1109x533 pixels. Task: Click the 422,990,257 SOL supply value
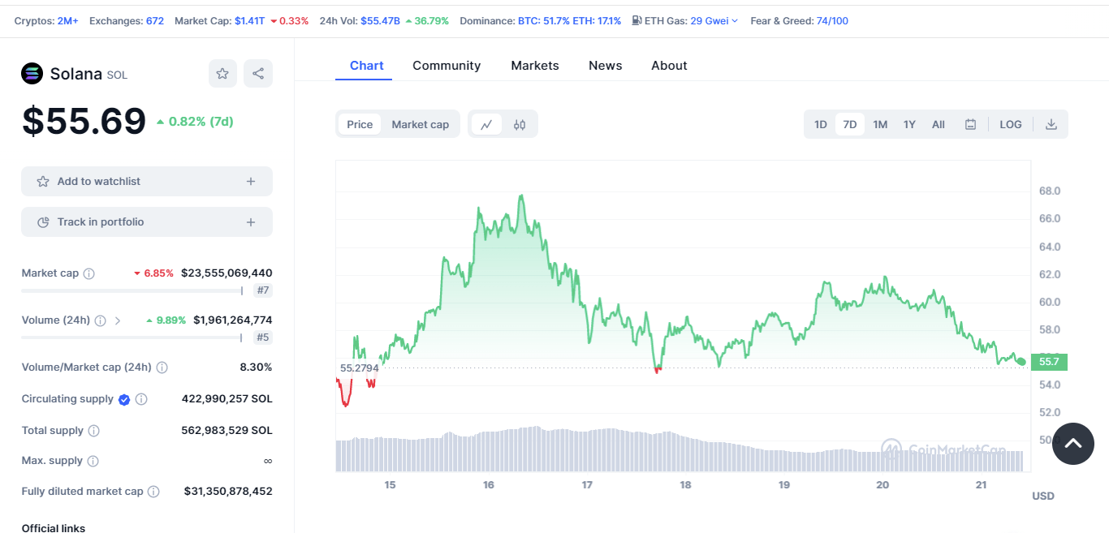(x=227, y=399)
